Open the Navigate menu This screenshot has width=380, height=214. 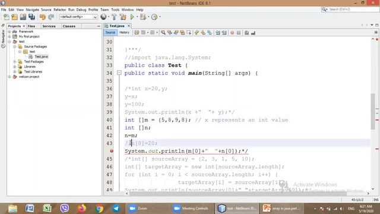[32, 10]
